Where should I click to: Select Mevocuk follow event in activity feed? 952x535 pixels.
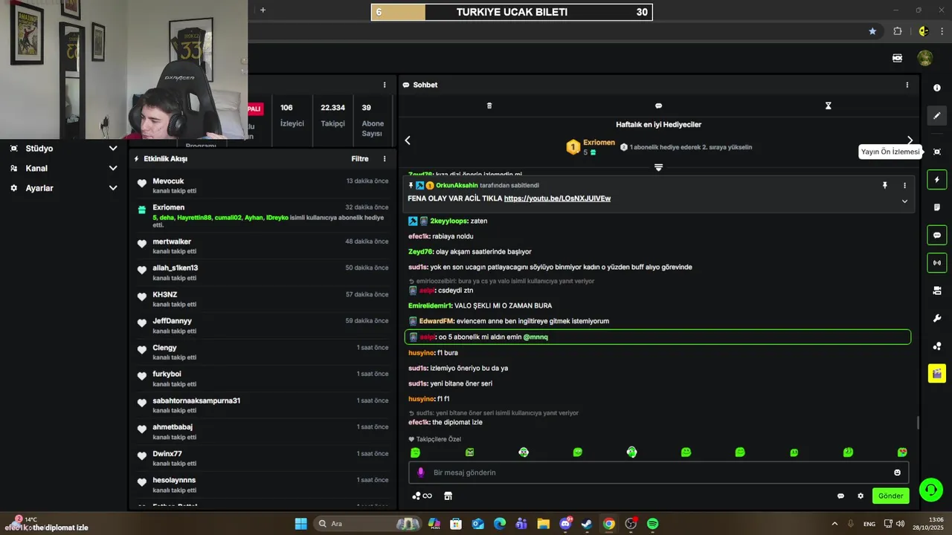pos(263,186)
